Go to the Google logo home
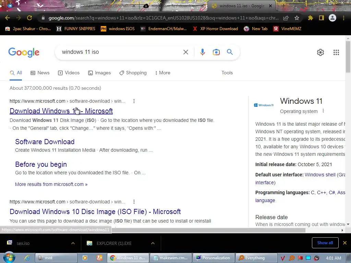The width and height of the screenshot is (351, 263). pyautogui.click(x=24, y=52)
